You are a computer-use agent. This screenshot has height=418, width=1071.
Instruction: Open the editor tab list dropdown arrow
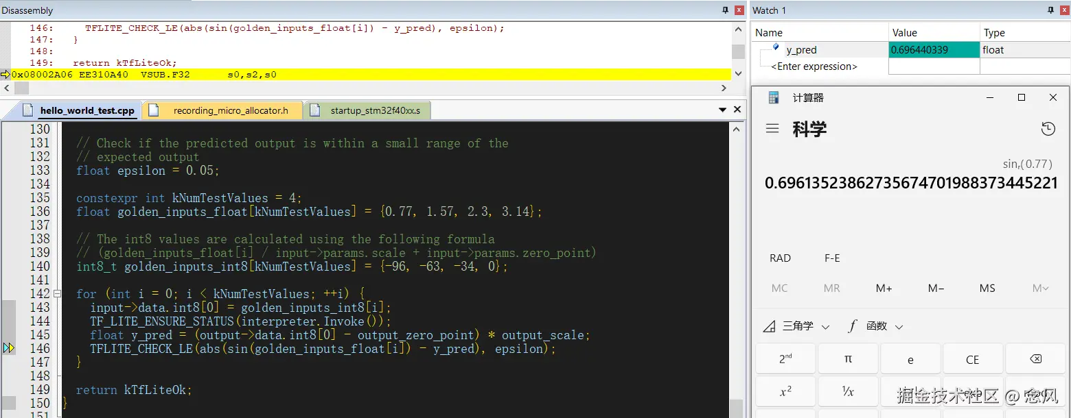[722, 110]
